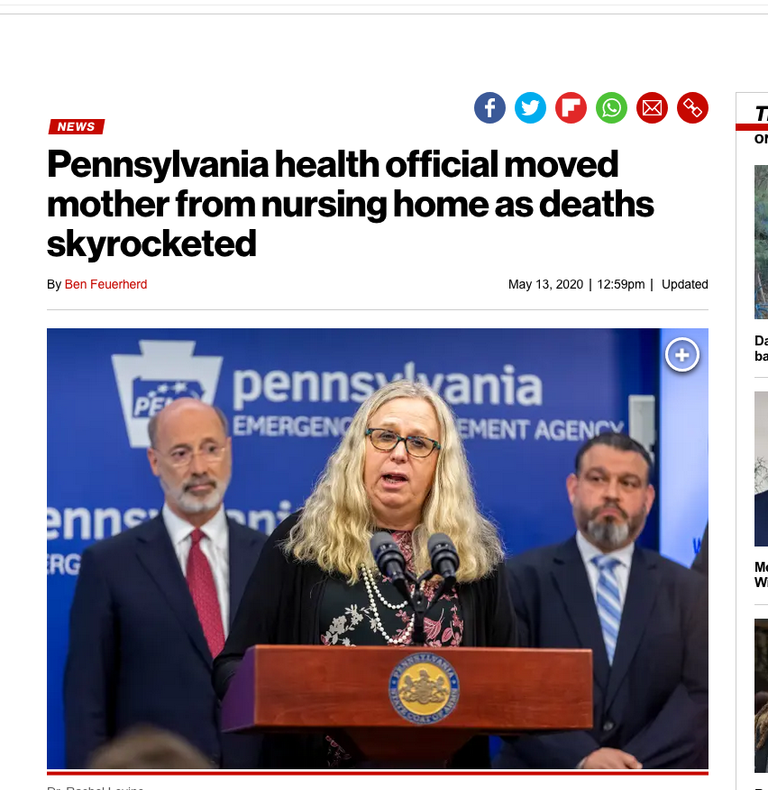Open the second sidebar story headline 'Mo...'
The image size is (768, 790).
point(761,574)
